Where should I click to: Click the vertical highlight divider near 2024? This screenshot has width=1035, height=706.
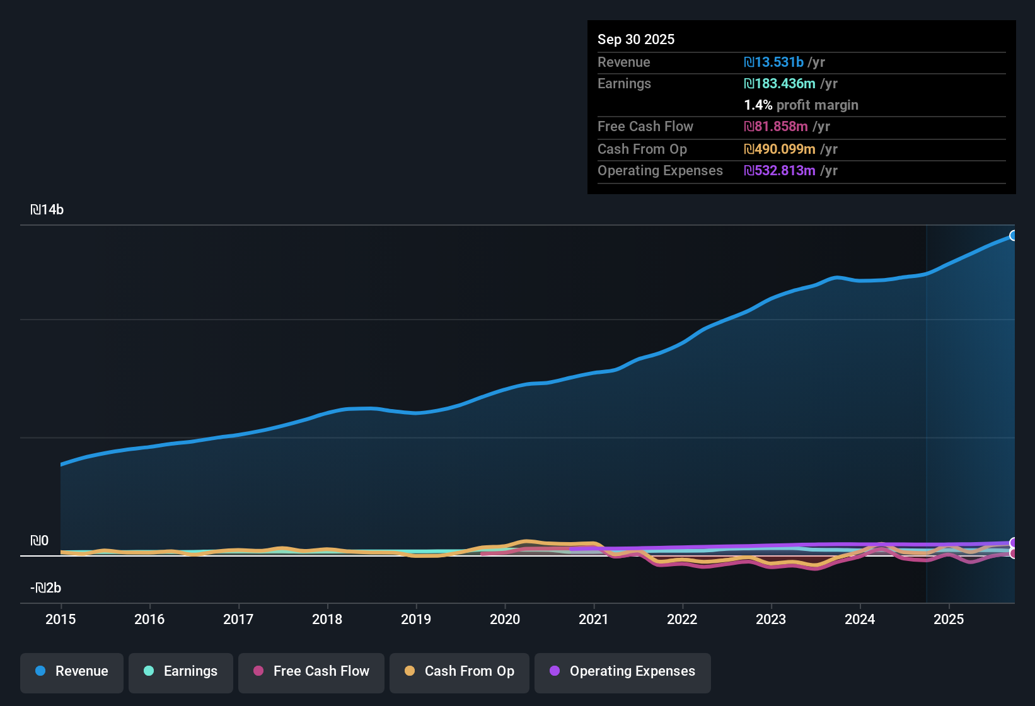(x=926, y=410)
